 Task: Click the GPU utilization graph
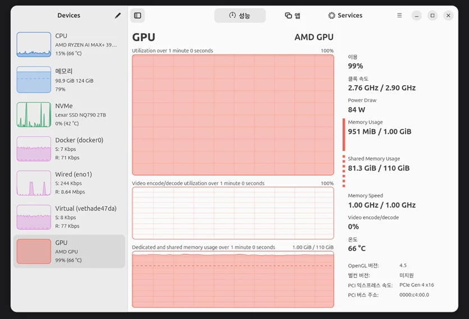[x=233, y=115]
